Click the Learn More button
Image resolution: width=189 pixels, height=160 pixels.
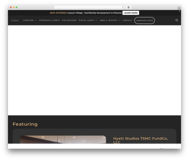point(131,13)
